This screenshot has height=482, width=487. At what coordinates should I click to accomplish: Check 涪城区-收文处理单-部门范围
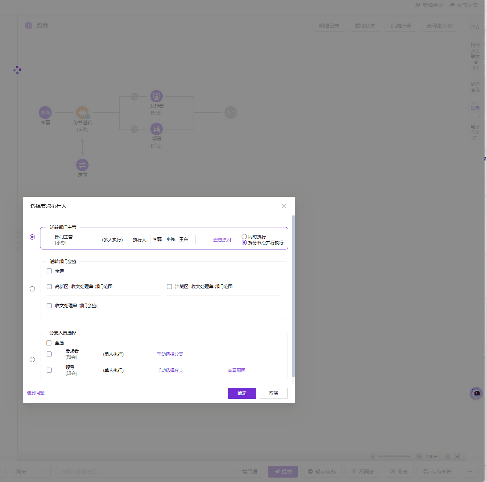[169, 287]
